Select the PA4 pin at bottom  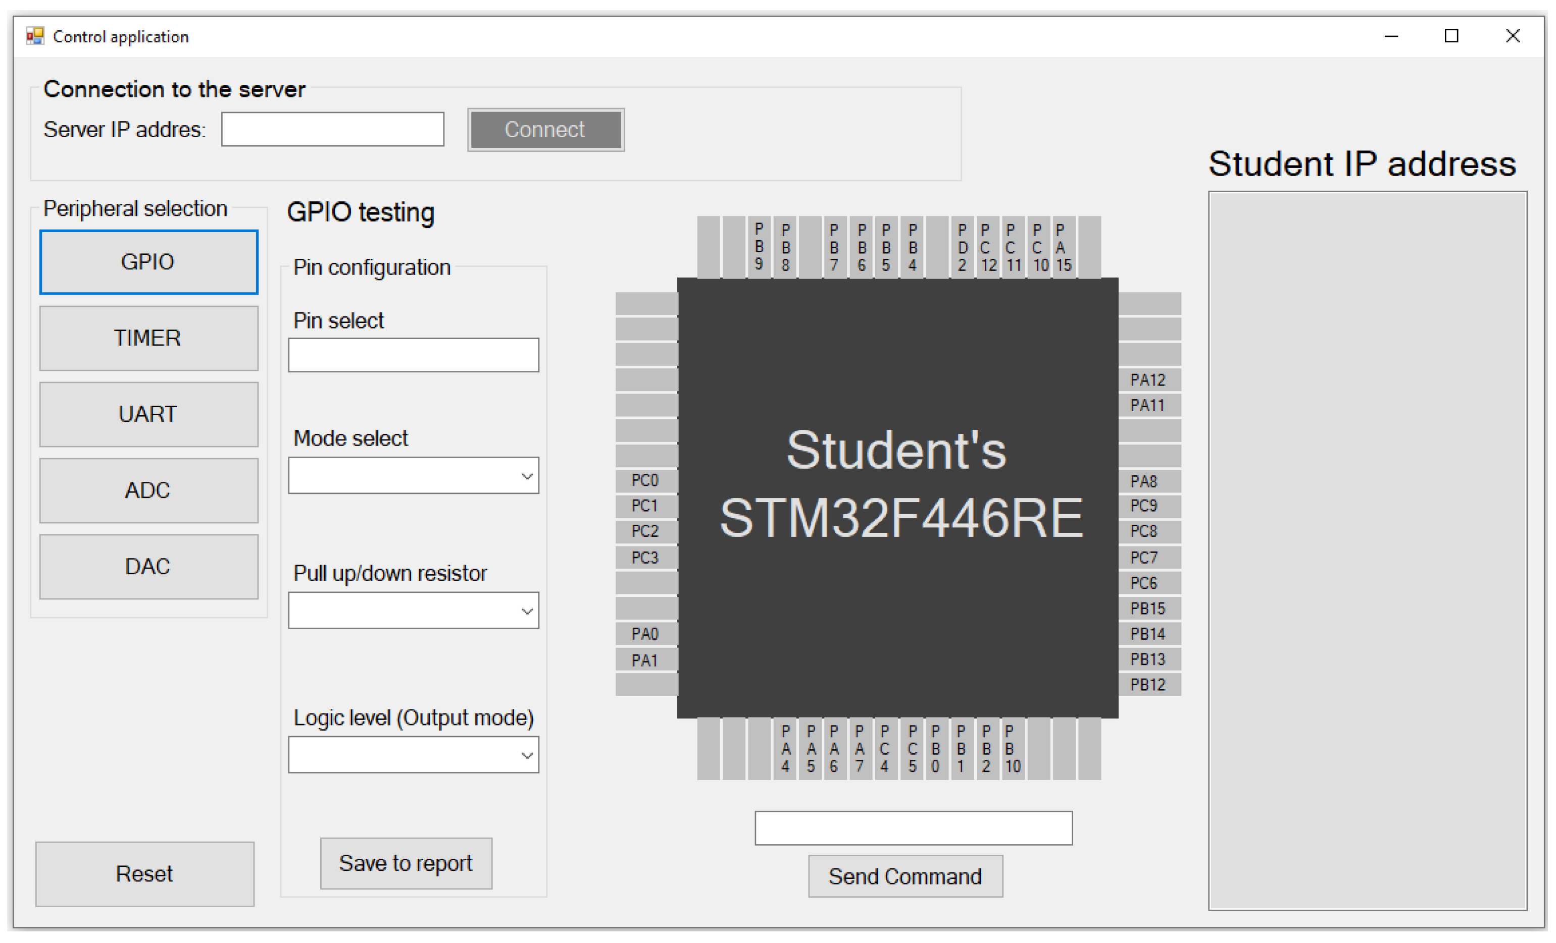tap(785, 749)
